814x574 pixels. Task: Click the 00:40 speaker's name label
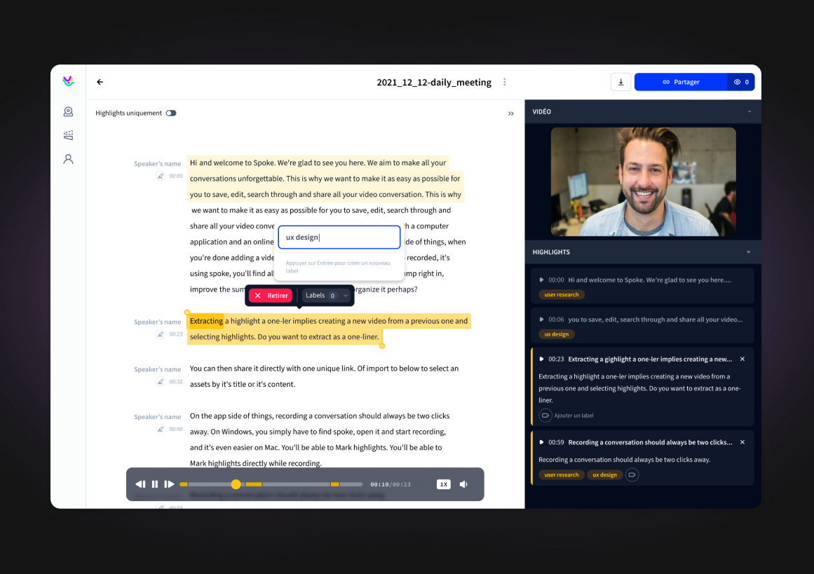(x=157, y=417)
